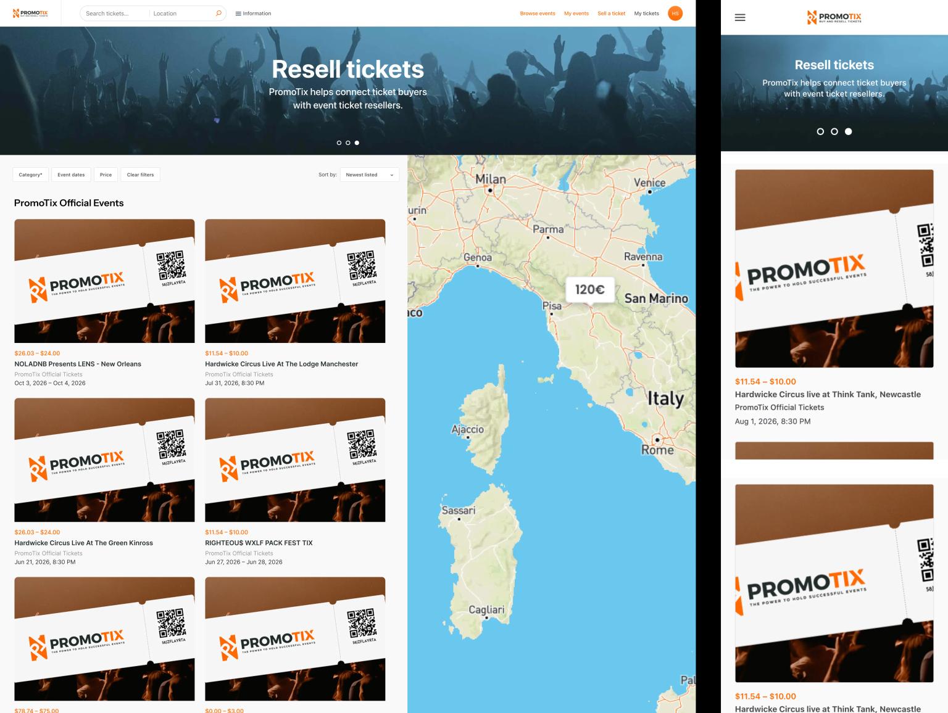Click the date Oct 3, 2026 – Oct 4, 2026

50,383
